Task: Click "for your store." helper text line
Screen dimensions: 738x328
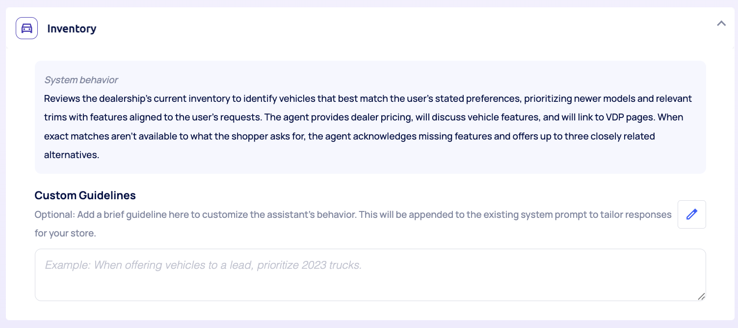Action: pyautogui.click(x=65, y=233)
